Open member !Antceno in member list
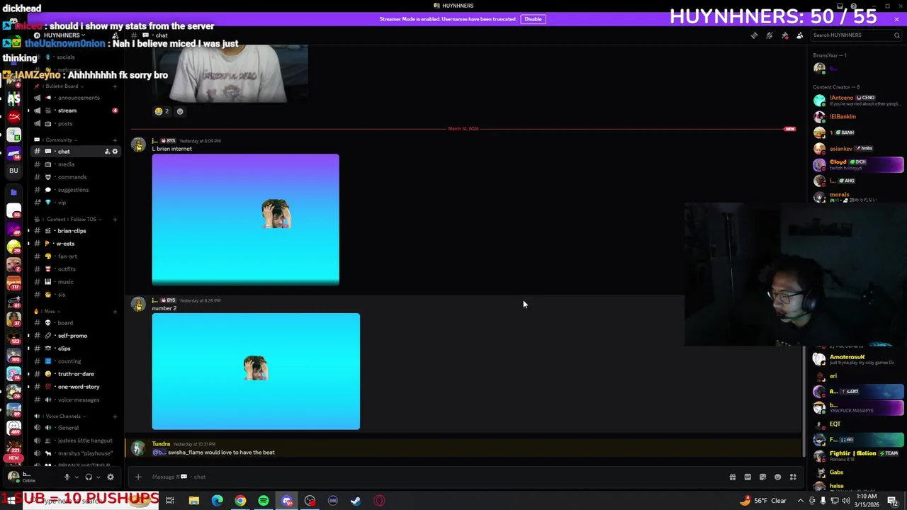The height and width of the screenshot is (510, 907). (858, 101)
